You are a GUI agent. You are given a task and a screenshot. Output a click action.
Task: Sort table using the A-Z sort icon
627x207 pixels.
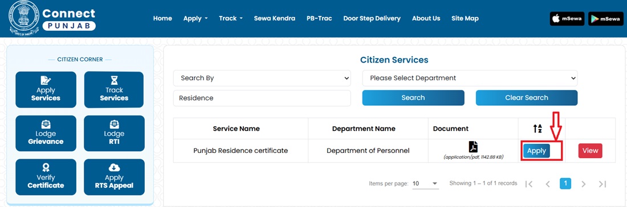tap(538, 129)
